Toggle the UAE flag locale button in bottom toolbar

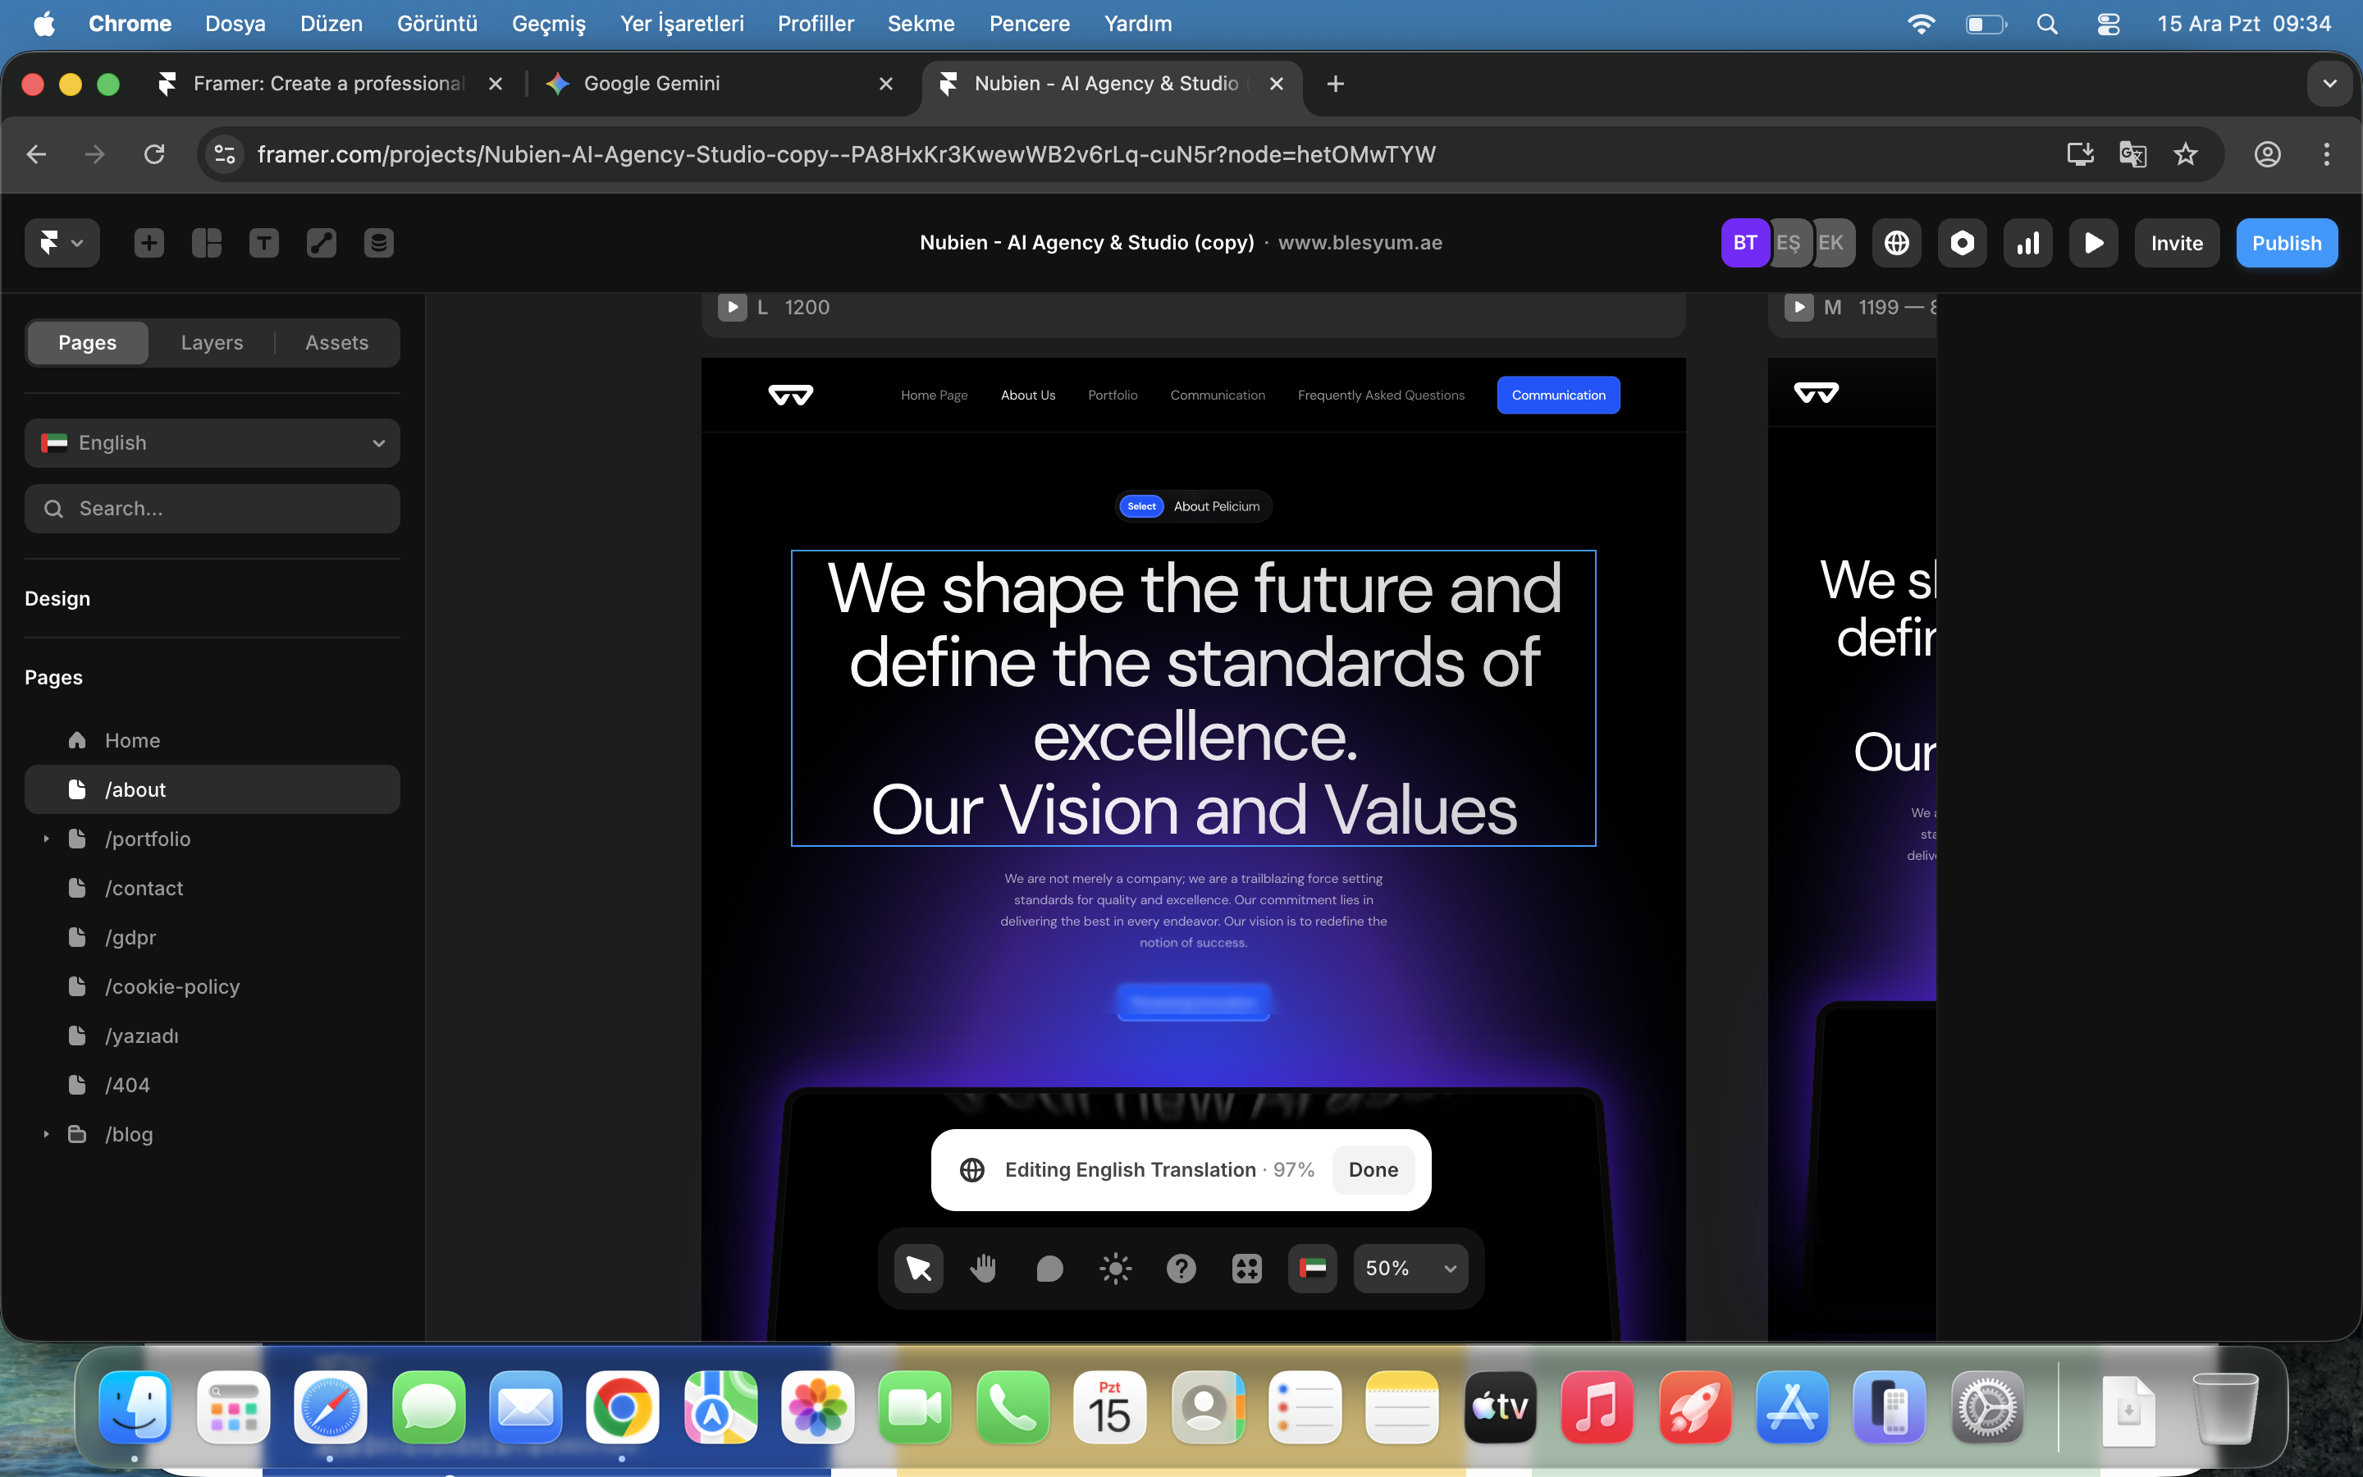tap(1312, 1268)
